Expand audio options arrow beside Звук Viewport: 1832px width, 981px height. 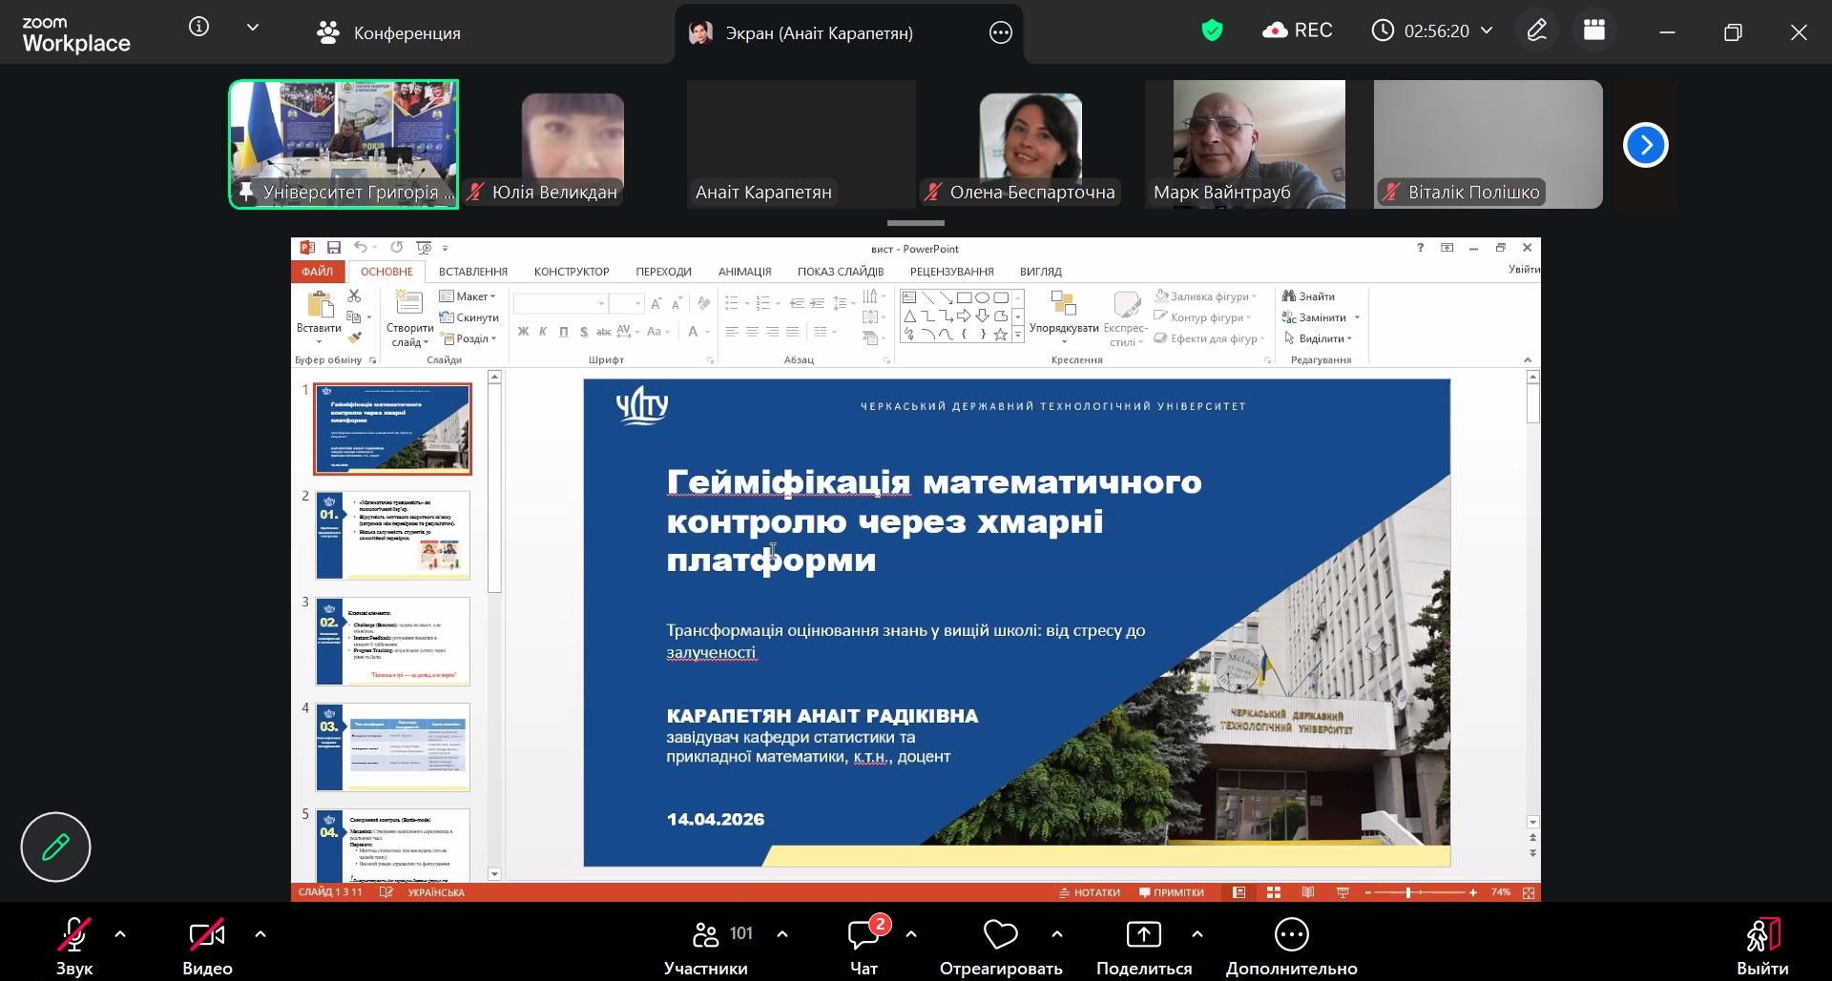pos(120,934)
